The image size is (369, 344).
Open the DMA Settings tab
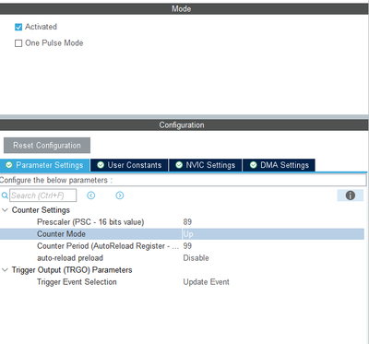tap(279, 165)
